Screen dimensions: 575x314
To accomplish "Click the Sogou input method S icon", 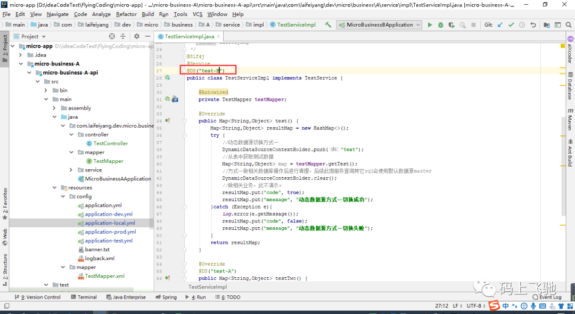I will (495, 305).
